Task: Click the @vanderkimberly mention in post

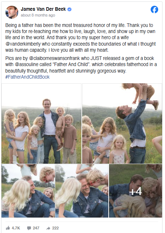Action: [23, 44]
